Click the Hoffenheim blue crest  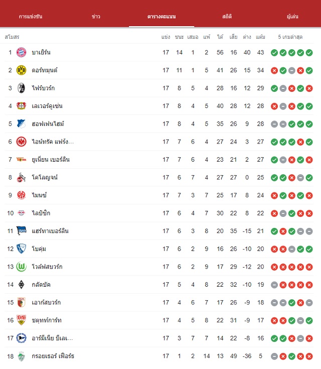[21, 124]
